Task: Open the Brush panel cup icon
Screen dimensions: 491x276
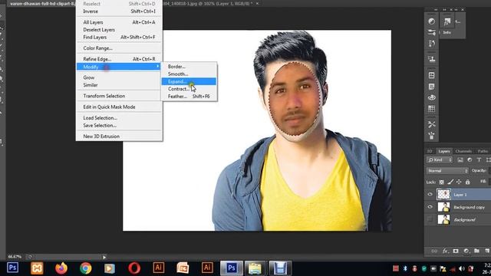Action: 431,136
